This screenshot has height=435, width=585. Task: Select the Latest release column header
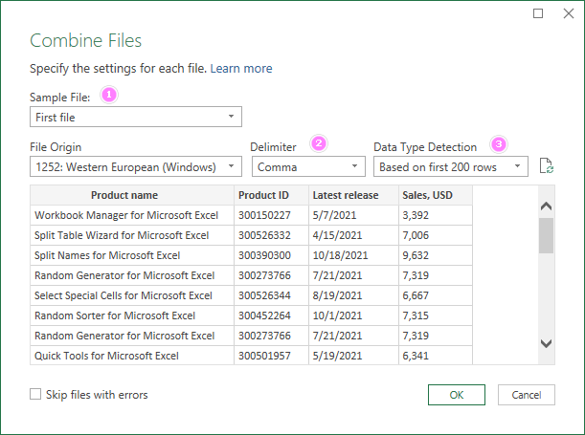coord(353,195)
